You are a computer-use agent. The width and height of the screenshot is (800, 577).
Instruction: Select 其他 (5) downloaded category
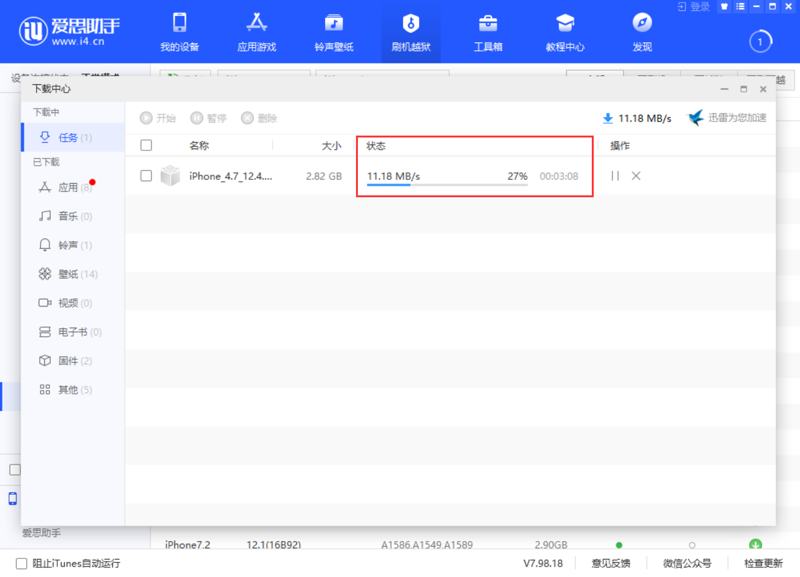pos(73,390)
